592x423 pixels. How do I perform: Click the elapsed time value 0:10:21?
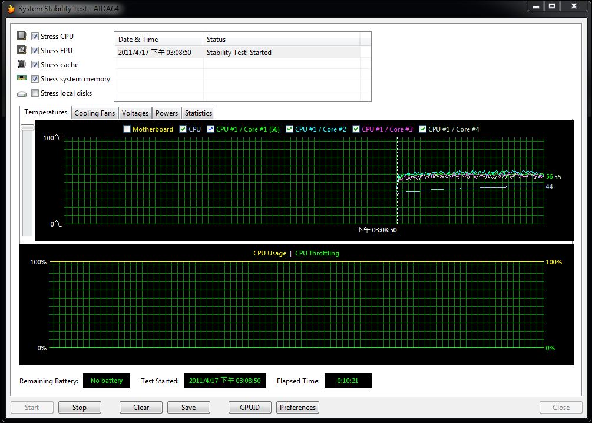click(348, 381)
